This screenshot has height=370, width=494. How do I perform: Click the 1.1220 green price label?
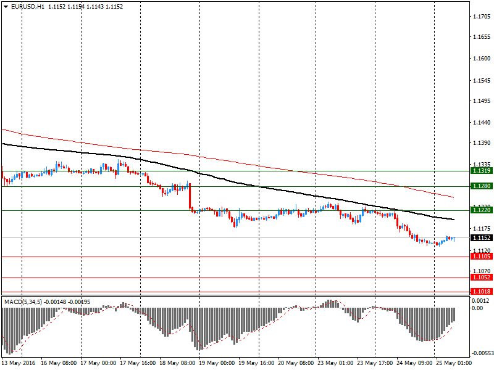click(482, 210)
